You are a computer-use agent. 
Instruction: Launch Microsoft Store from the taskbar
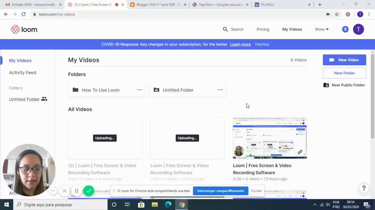tap(141, 204)
